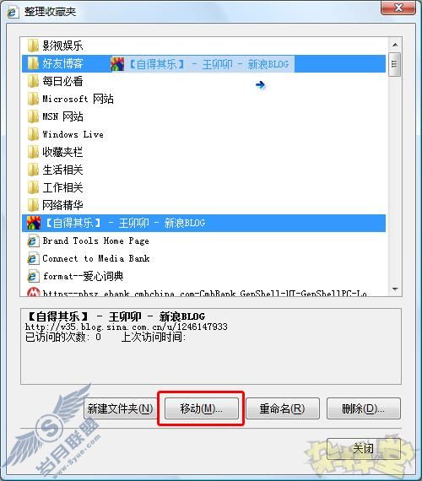Click the favorites list scroll down arrow
This screenshot has height=481, width=422.
click(395, 289)
